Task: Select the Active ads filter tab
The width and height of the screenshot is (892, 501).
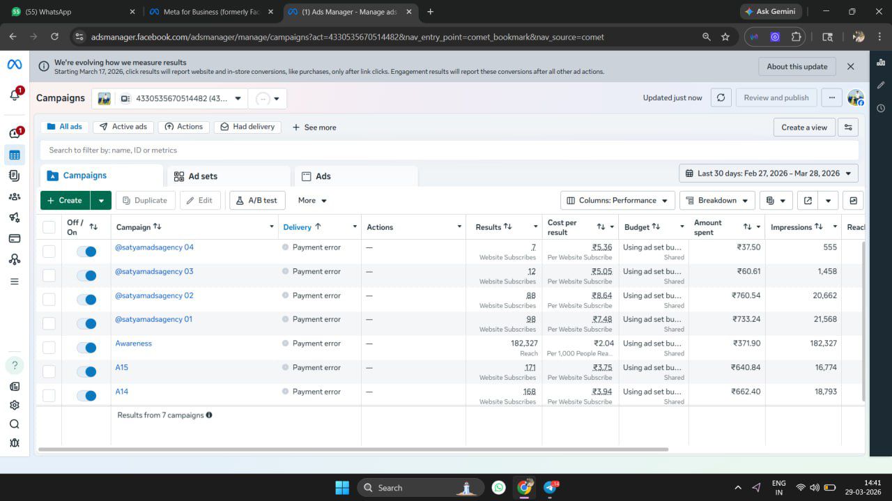Action: [123, 127]
